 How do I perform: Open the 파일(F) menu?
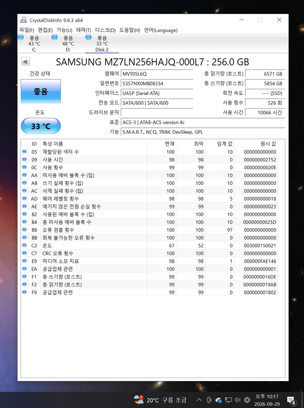[26, 30]
